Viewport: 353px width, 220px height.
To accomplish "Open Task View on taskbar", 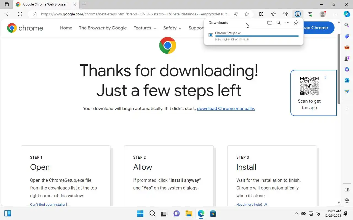I will tap(165, 213).
